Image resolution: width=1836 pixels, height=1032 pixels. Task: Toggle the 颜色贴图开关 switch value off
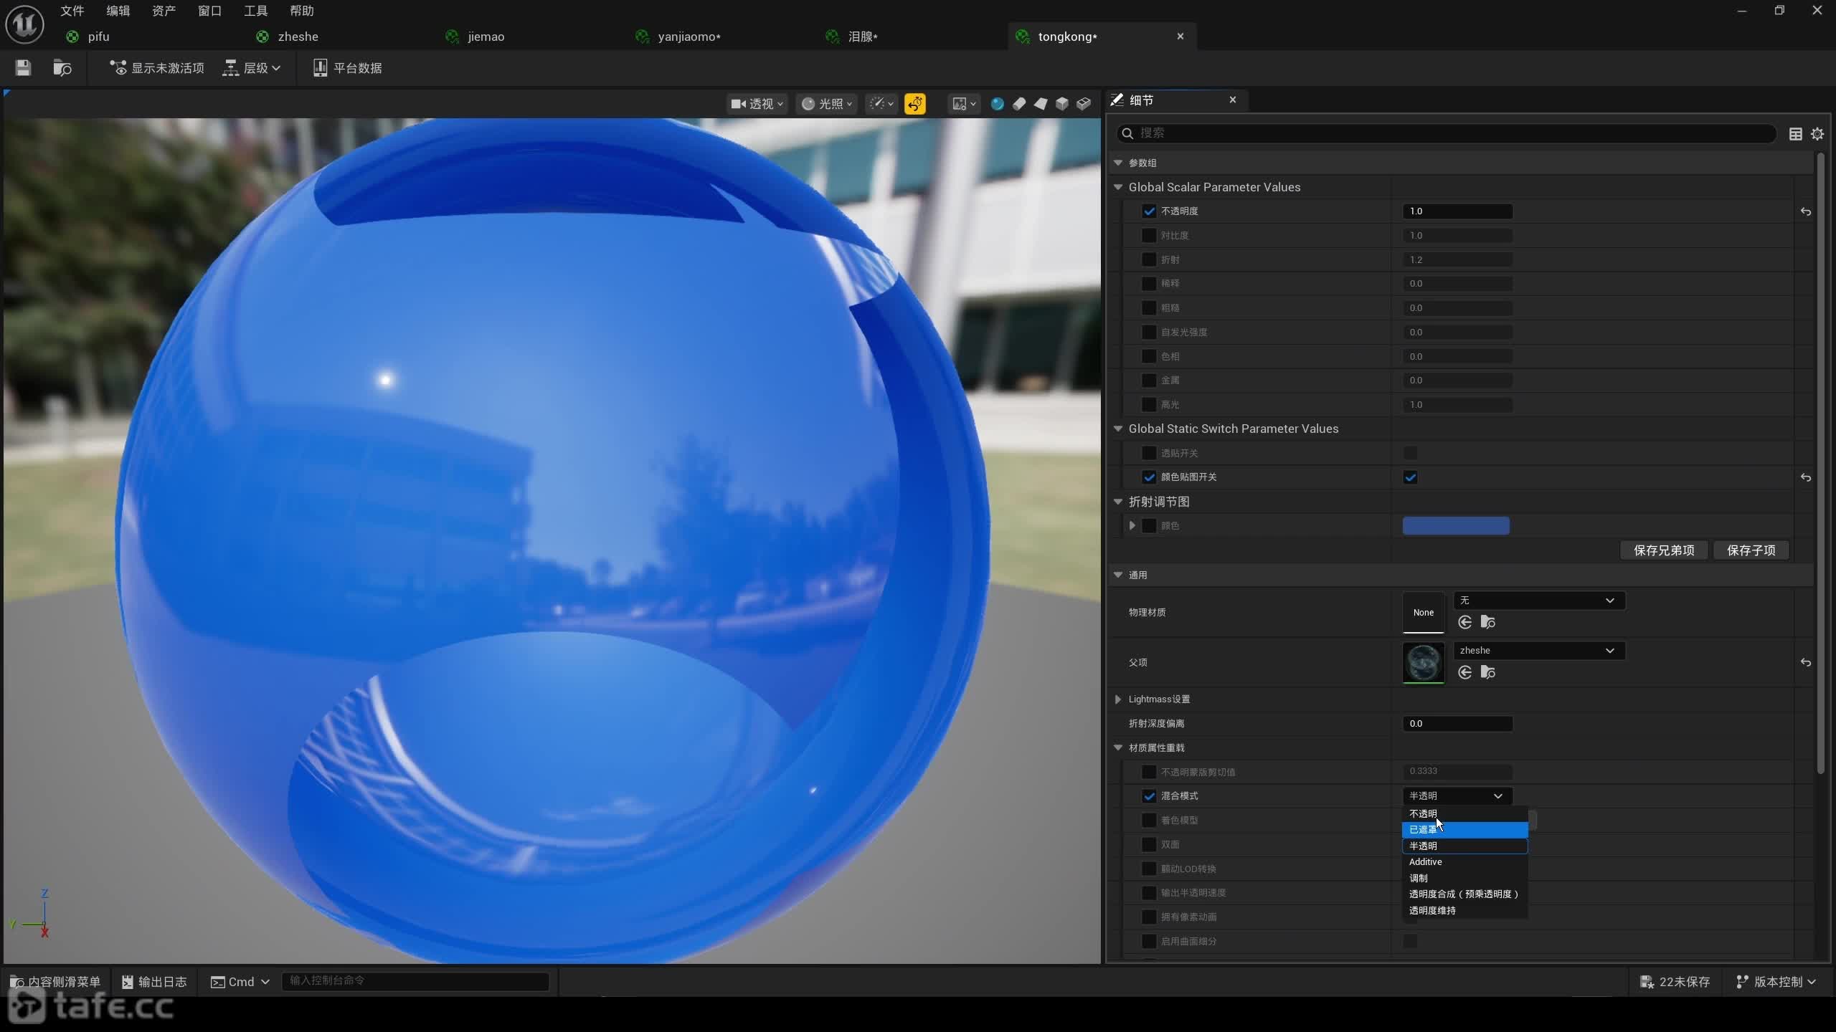point(1410,477)
